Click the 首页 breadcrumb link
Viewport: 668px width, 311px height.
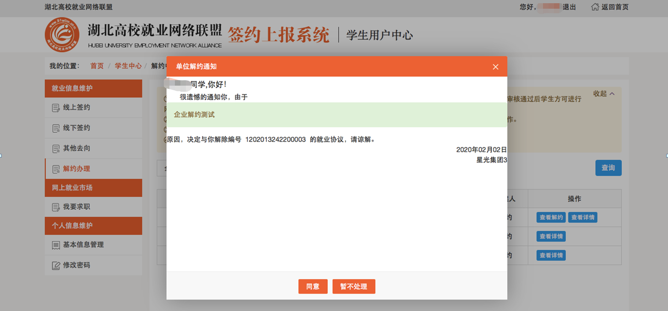[97, 66]
